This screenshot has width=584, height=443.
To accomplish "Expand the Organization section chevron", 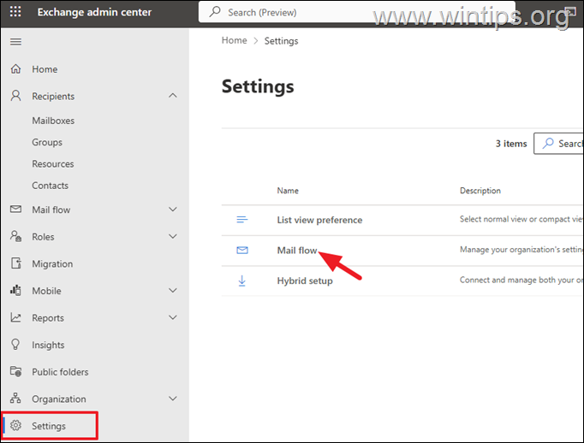I will click(173, 399).
